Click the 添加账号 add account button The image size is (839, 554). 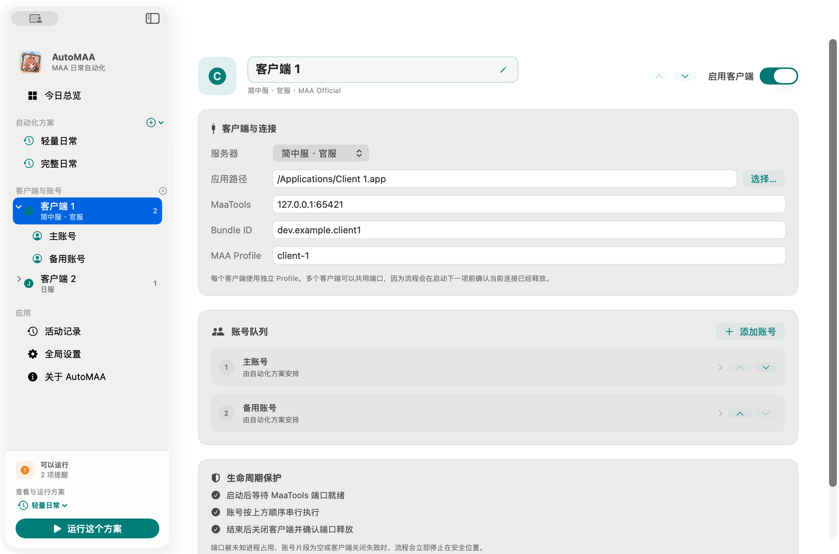(x=751, y=331)
